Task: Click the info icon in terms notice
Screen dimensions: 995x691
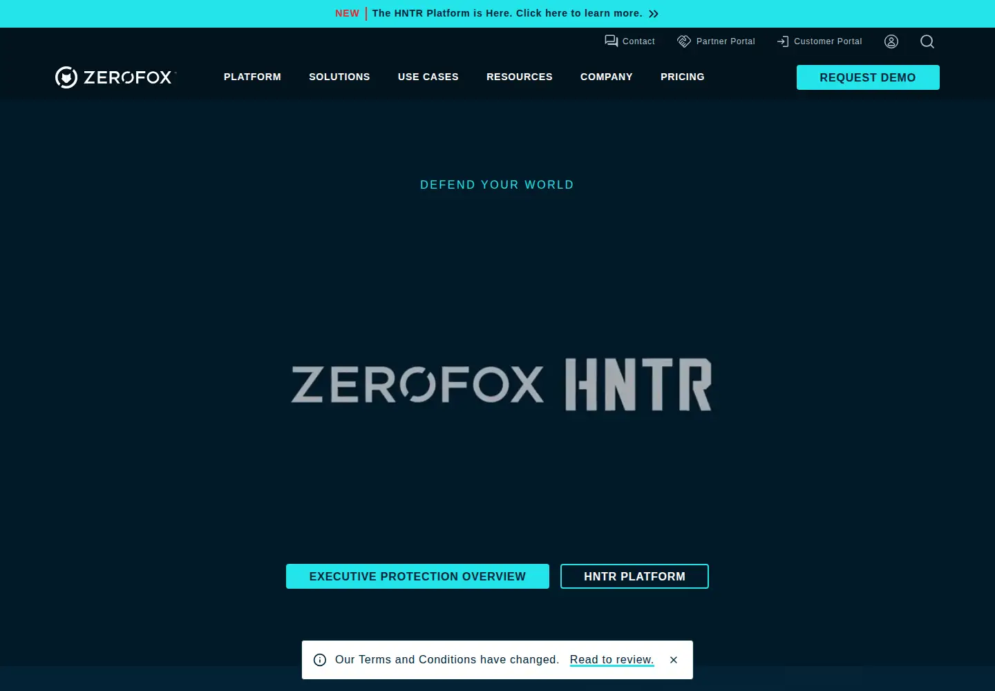Action: 320,660
